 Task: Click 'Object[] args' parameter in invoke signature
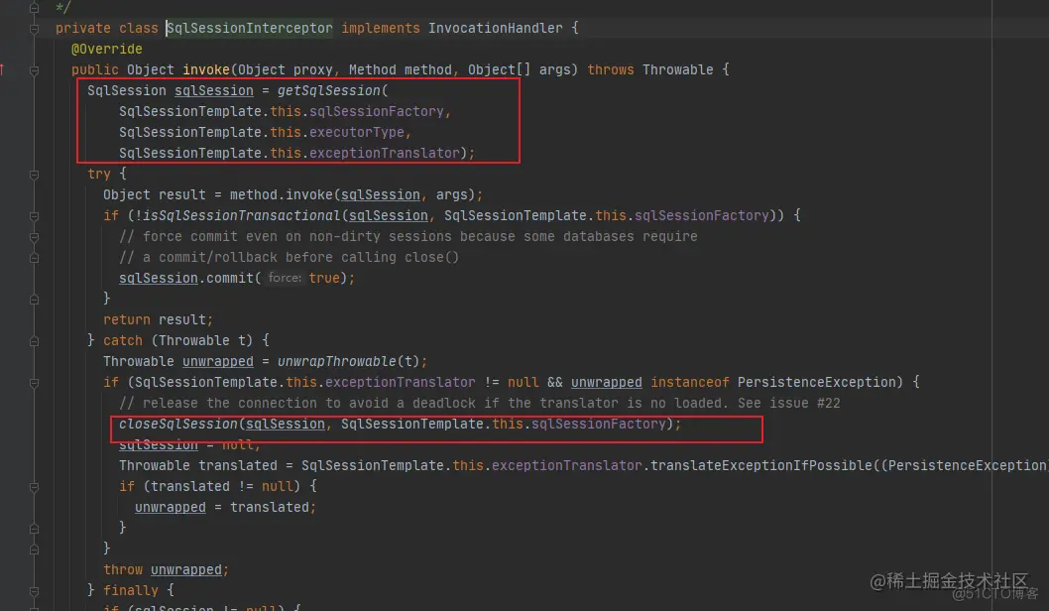pos(519,69)
